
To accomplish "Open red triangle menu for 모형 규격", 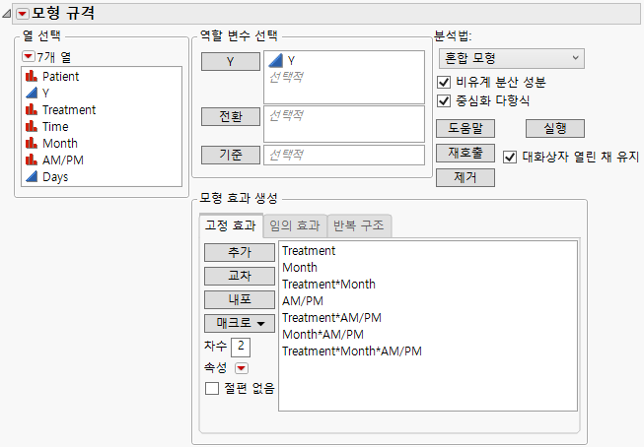I will click(22, 14).
